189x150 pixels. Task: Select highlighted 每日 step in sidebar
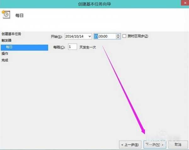(9, 47)
